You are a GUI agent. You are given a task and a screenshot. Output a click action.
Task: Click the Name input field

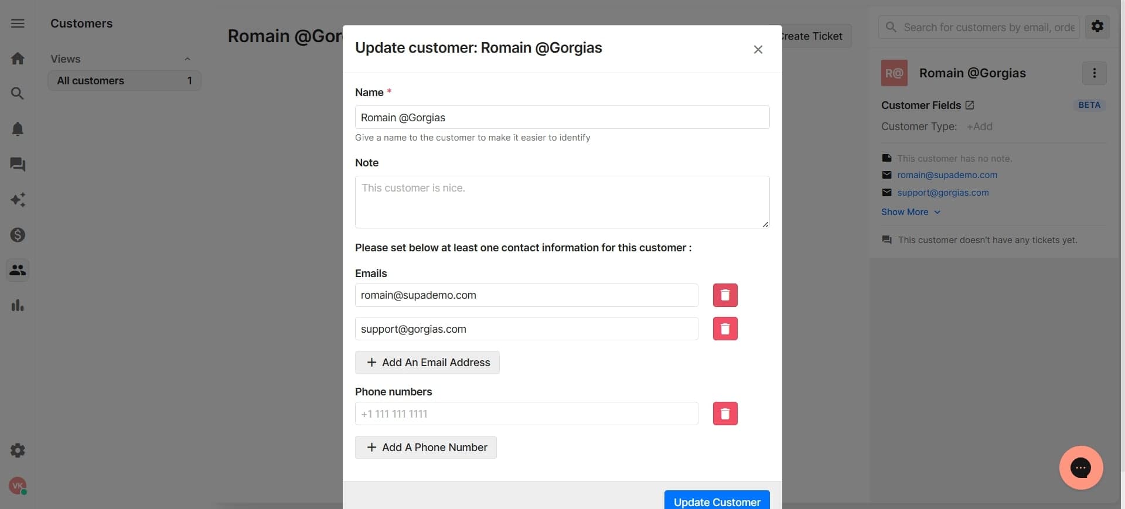[x=562, y=117]
